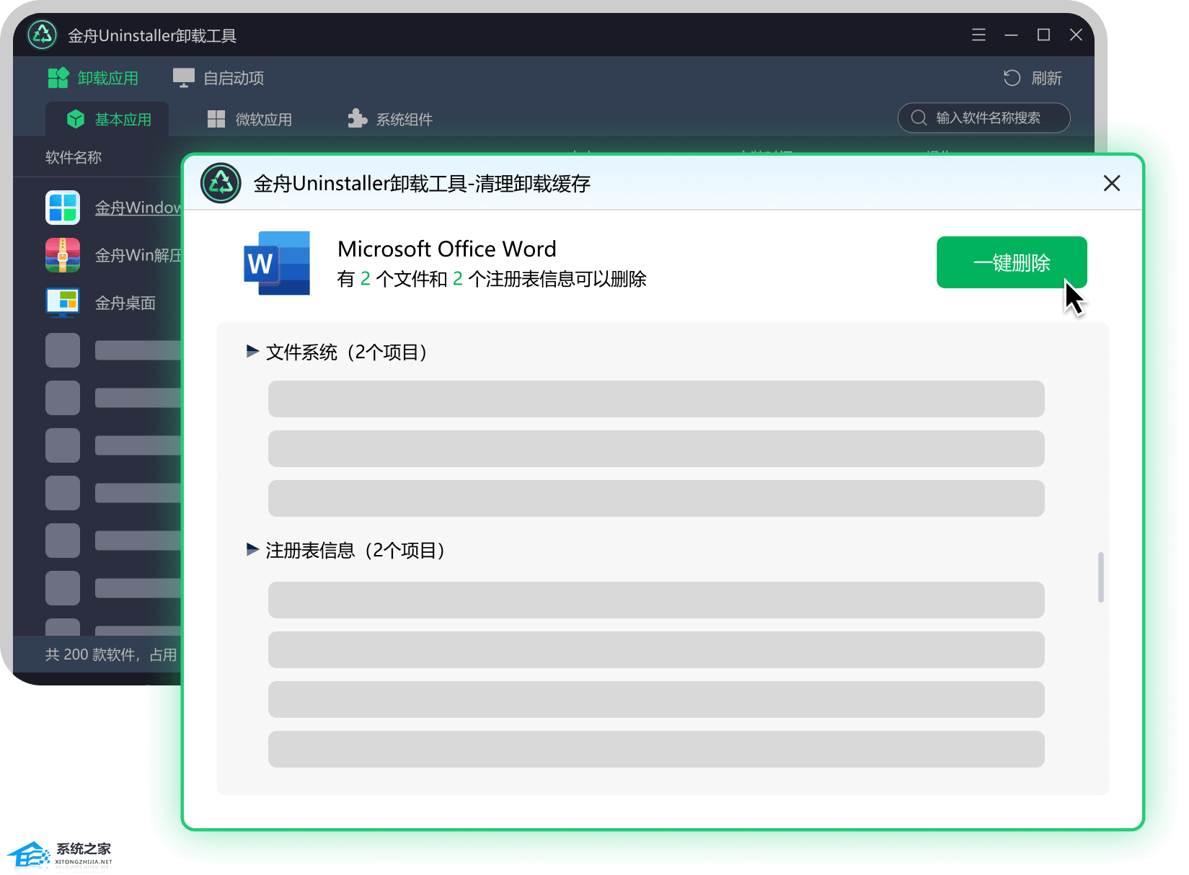The image size is (1189, 875).
Task: Switch to the 自启动项 tab
Action: [218, 78]
